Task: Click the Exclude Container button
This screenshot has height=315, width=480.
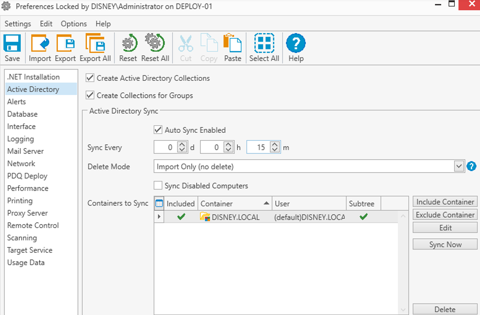Action: (x=445, y=215)
